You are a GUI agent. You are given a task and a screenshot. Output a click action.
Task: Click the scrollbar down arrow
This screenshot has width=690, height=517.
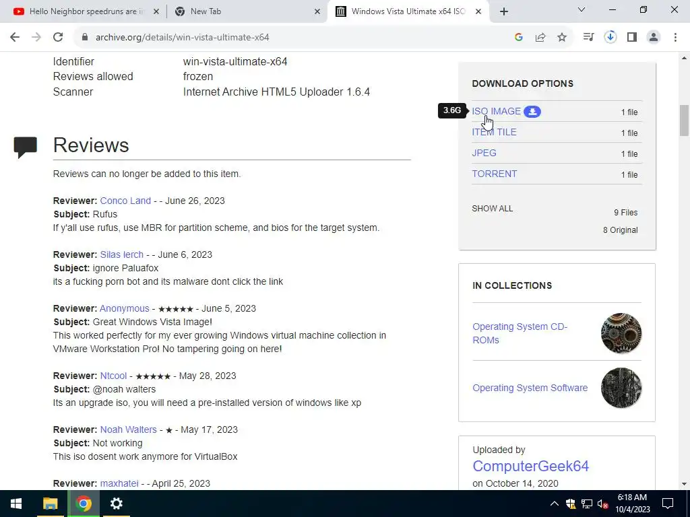click(x=684, y=484)
